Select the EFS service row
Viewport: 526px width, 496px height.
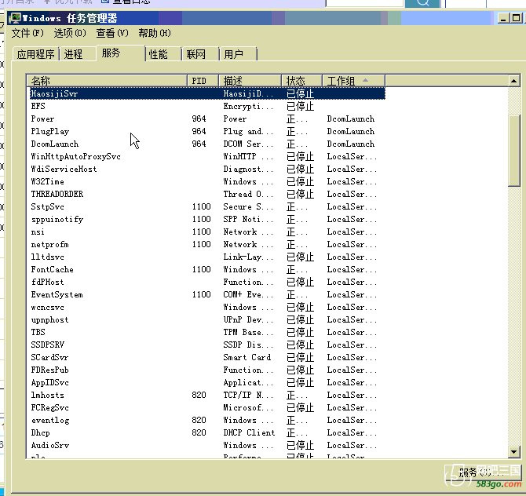207,106
